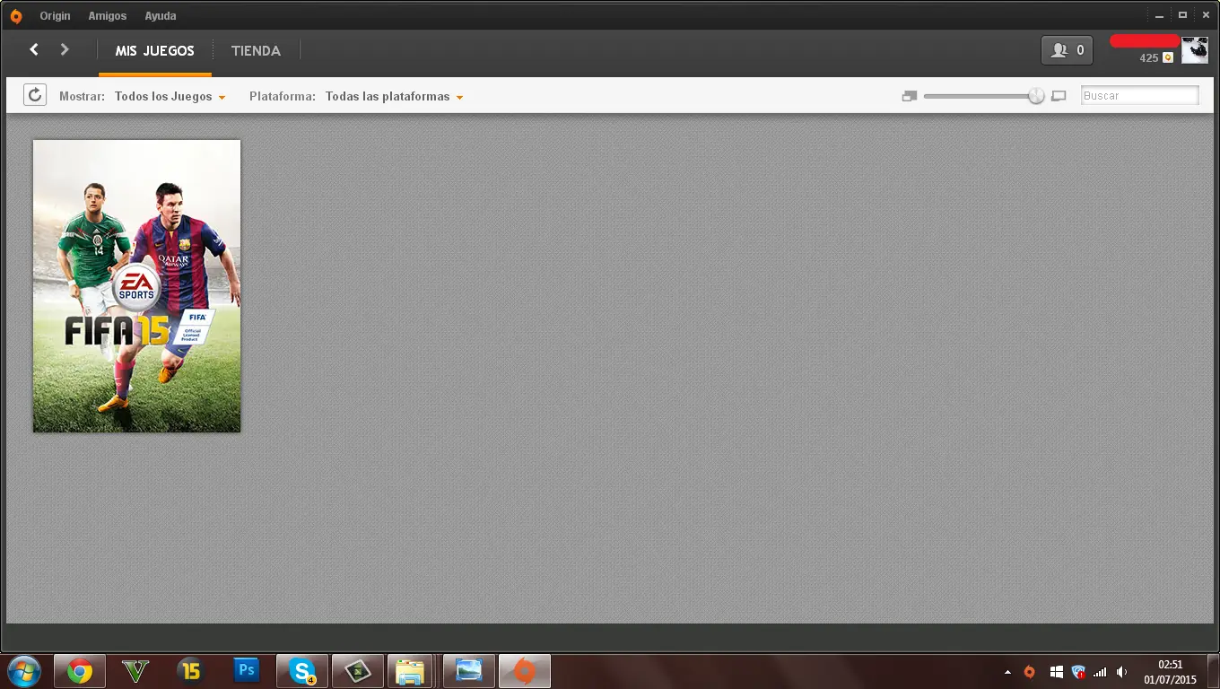1220x689 pixels.
Task: Open Photoshop from the taskbar
Action: pyautogui.click(x=247, y=671)
